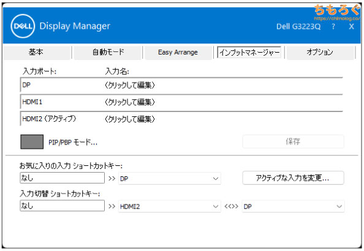
Task: Edit the input name for HDMI2 (アクティブ)
Action: (x=129, y=119)
